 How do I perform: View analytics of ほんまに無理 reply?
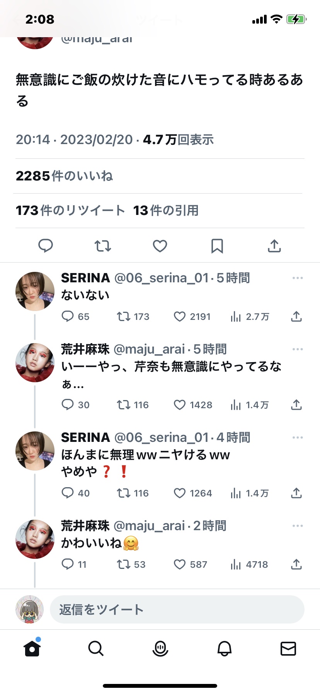[236, 493]
